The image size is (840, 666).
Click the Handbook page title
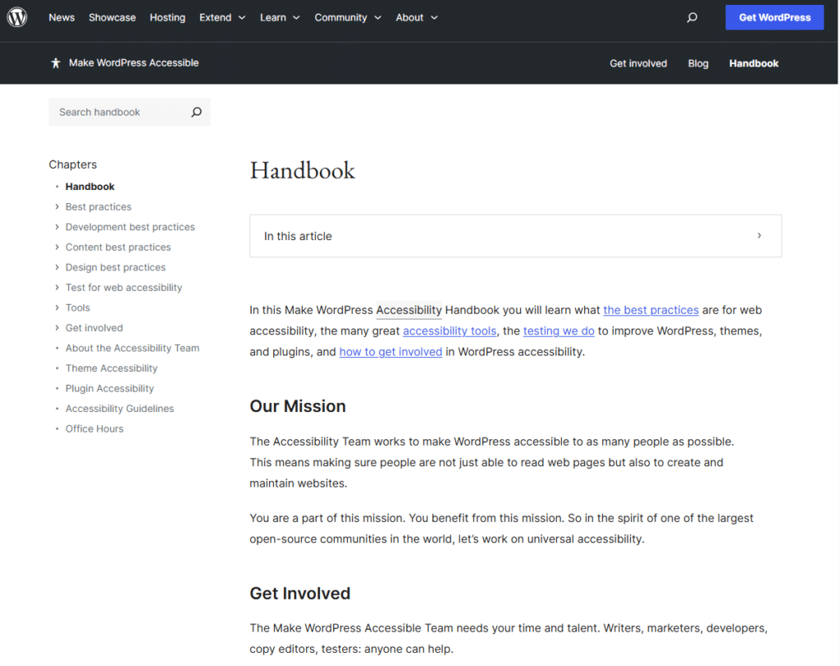click(x=302, y=170)
